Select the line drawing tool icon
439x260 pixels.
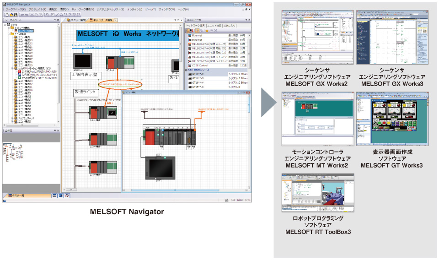[57, 15]
